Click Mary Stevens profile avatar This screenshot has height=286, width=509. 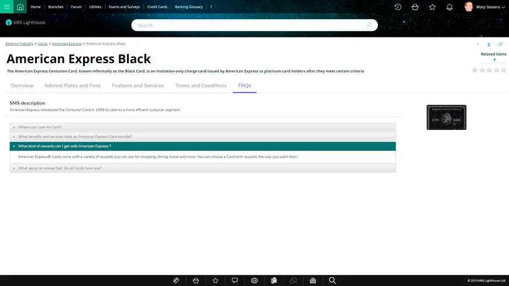click(469, 6)
